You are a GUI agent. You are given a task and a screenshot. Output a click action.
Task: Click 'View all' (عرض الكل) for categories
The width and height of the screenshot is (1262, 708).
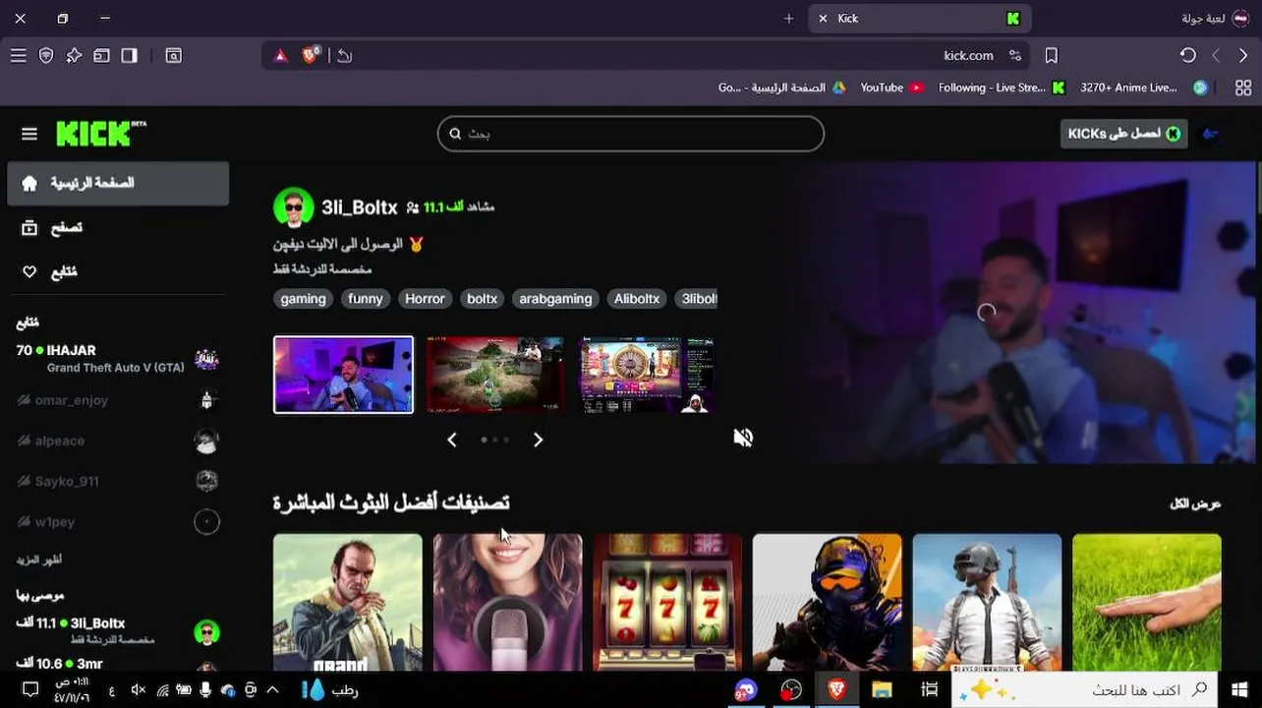[1195, 503]
